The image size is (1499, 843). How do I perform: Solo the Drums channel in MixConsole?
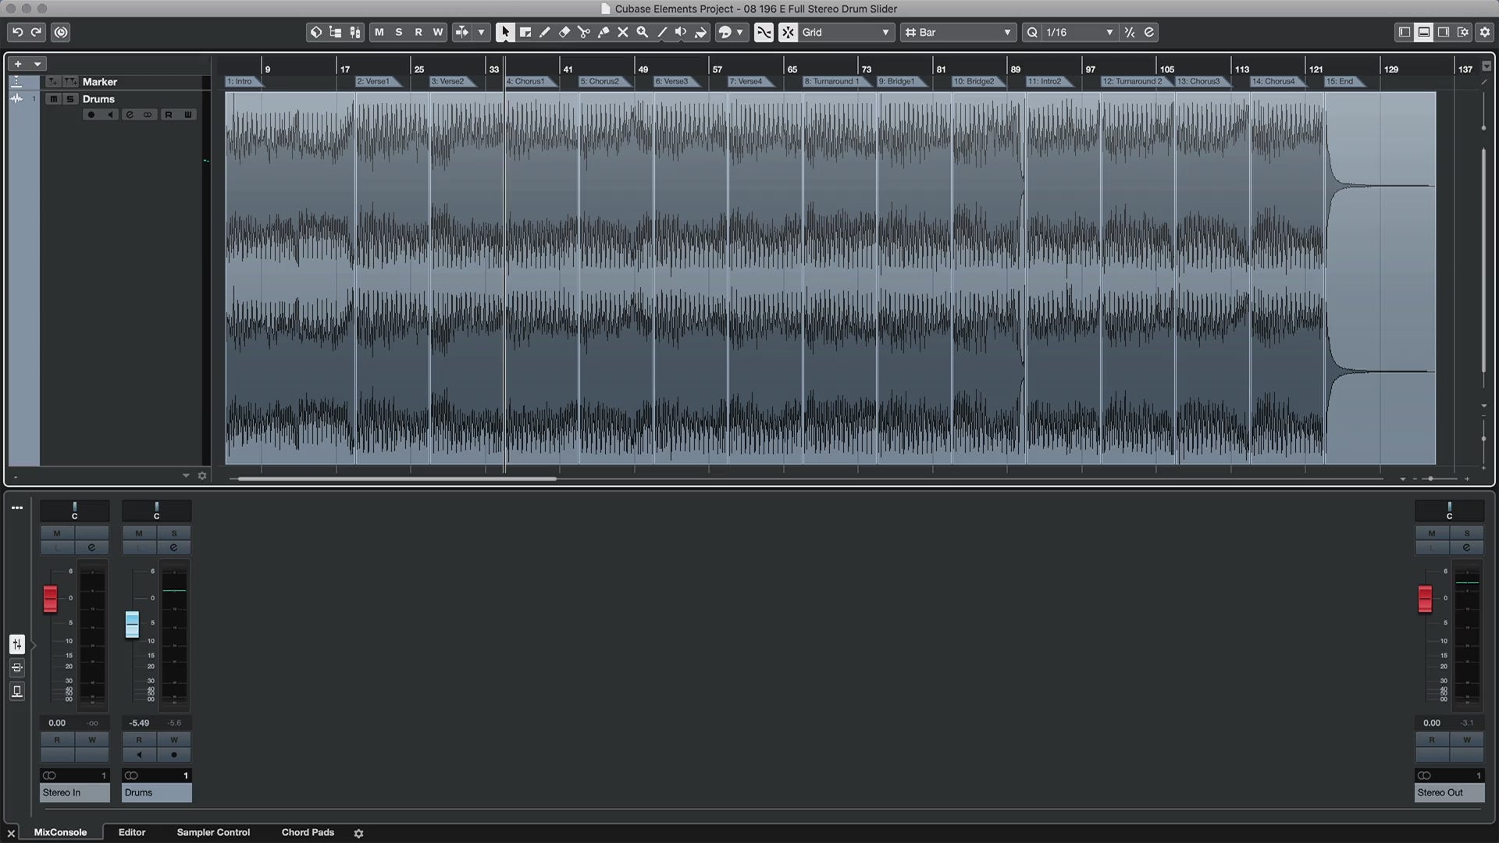(x=174, y=533)
